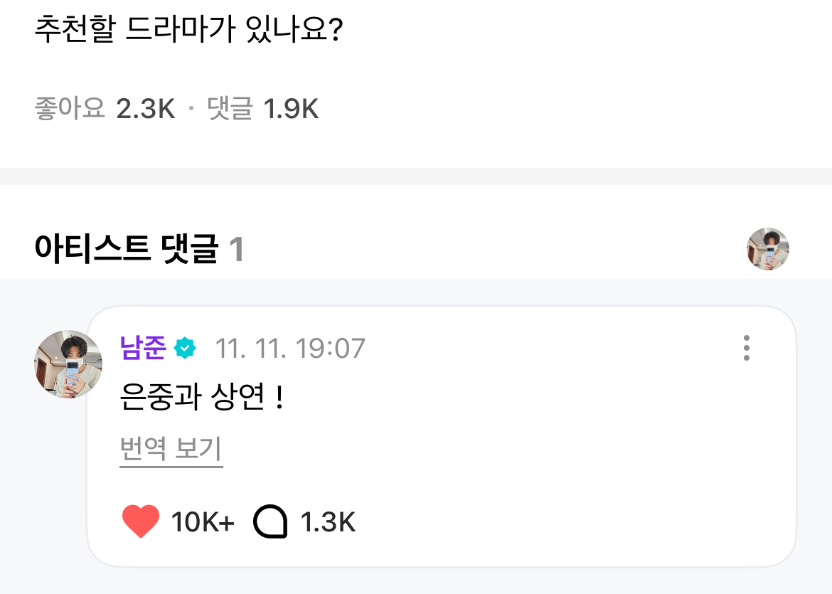The image size is (832, 594).
Task: Tap the red heart like icon
Action: tap(141, 522)
